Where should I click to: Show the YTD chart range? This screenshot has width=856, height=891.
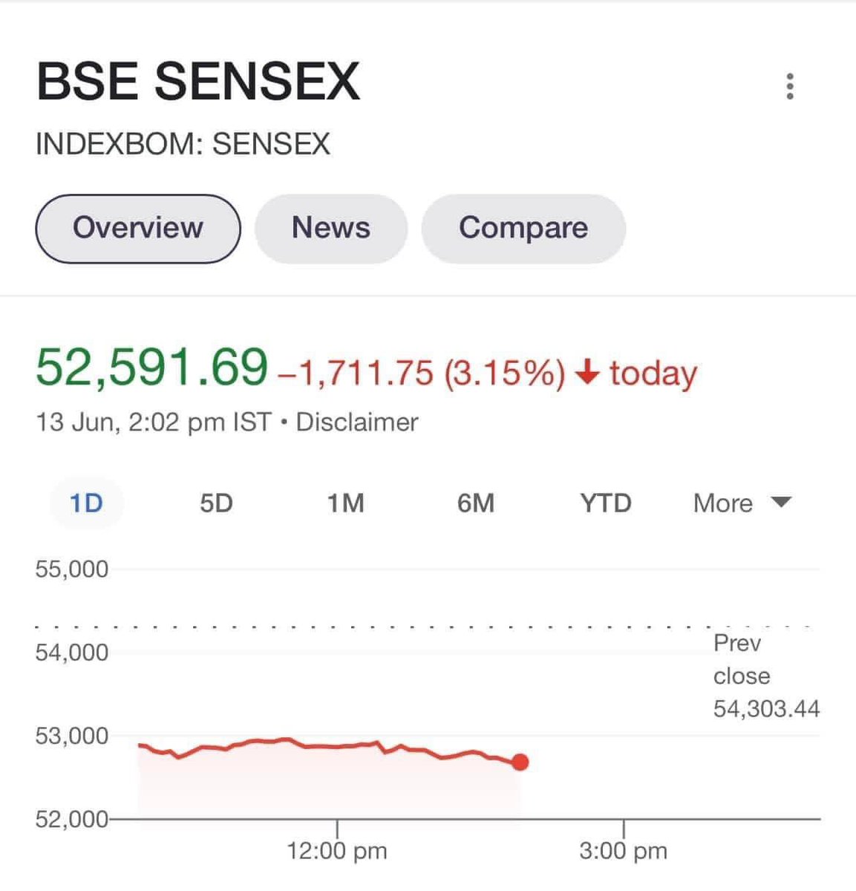click(606, 503)
